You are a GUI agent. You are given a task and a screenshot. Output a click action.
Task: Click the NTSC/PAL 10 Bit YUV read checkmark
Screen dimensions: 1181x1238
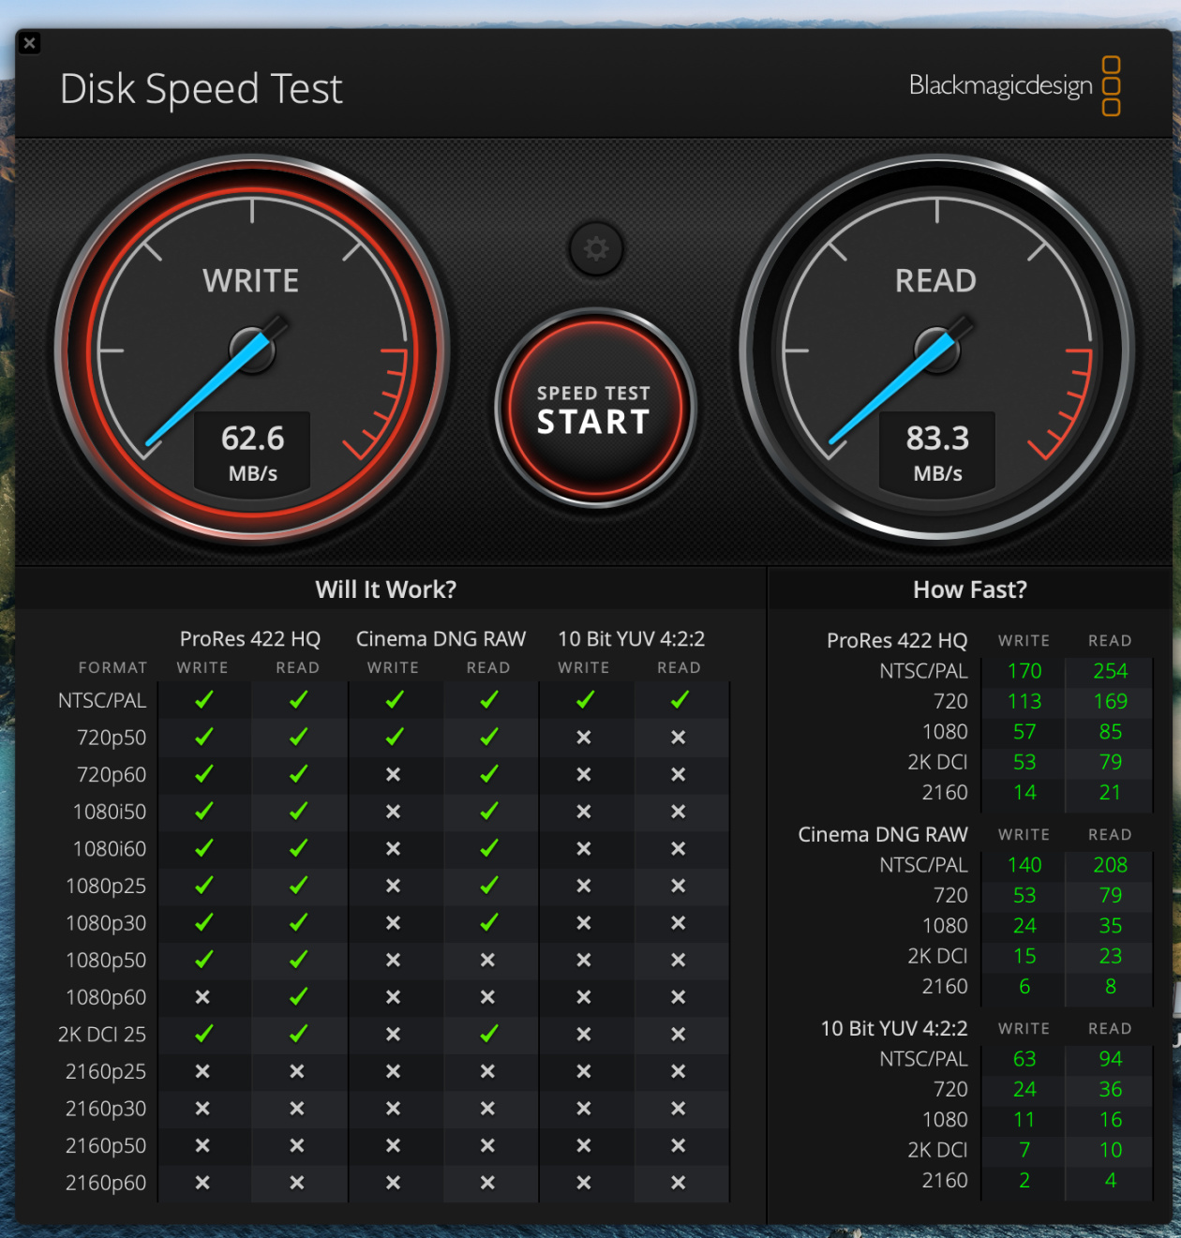click(680, 700)
